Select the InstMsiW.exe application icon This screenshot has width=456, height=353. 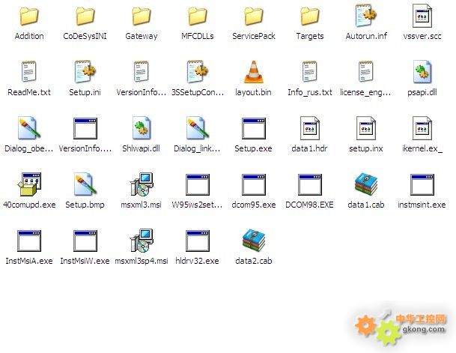(85, 241)
